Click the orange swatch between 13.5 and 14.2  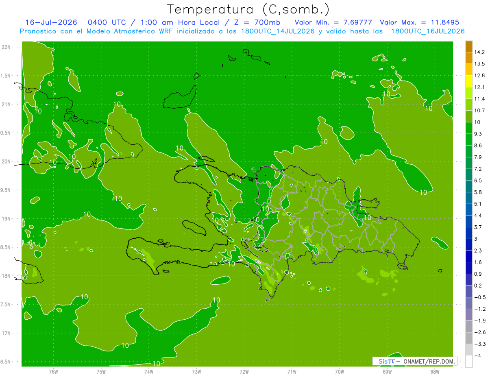(469, 58)
